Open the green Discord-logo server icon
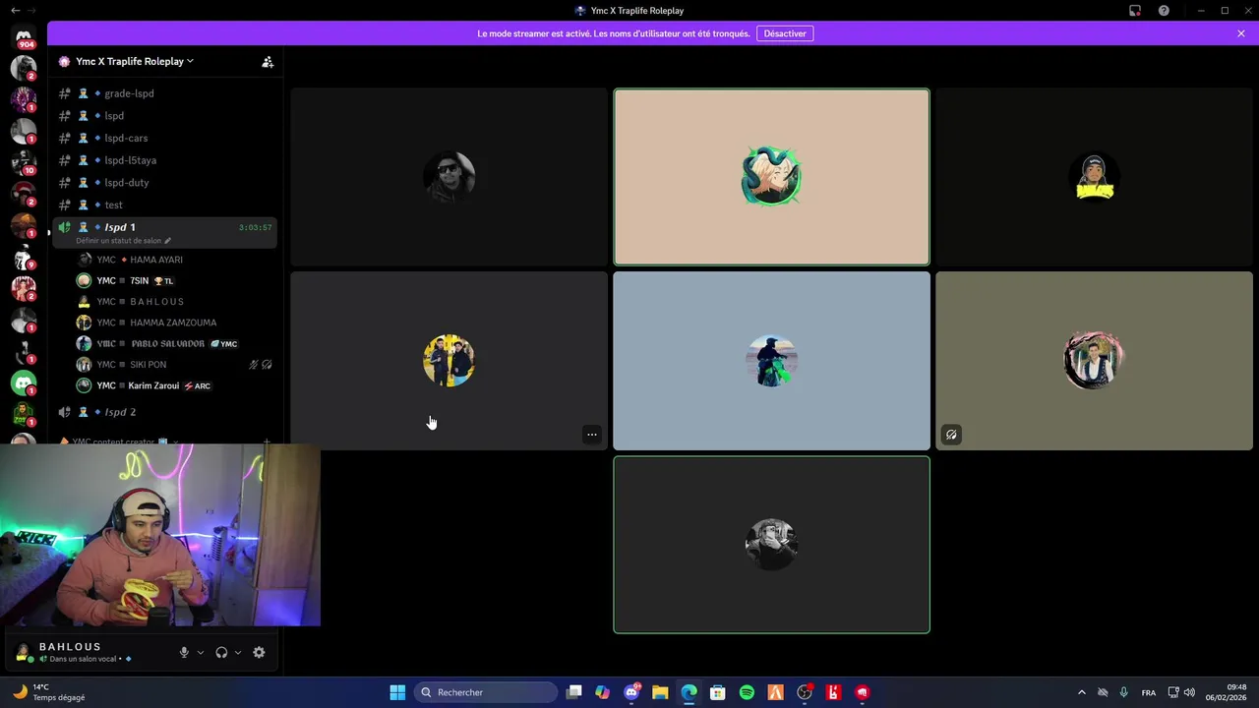1259x708 pixels. point(24,383)
